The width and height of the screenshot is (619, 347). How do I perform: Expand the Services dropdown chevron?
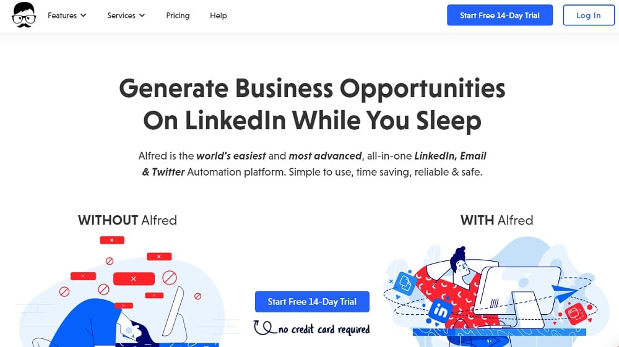coord(142,15)
